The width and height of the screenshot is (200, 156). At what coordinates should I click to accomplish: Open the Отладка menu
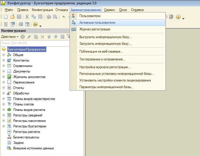pyautogui.click(x=62, y=10)
